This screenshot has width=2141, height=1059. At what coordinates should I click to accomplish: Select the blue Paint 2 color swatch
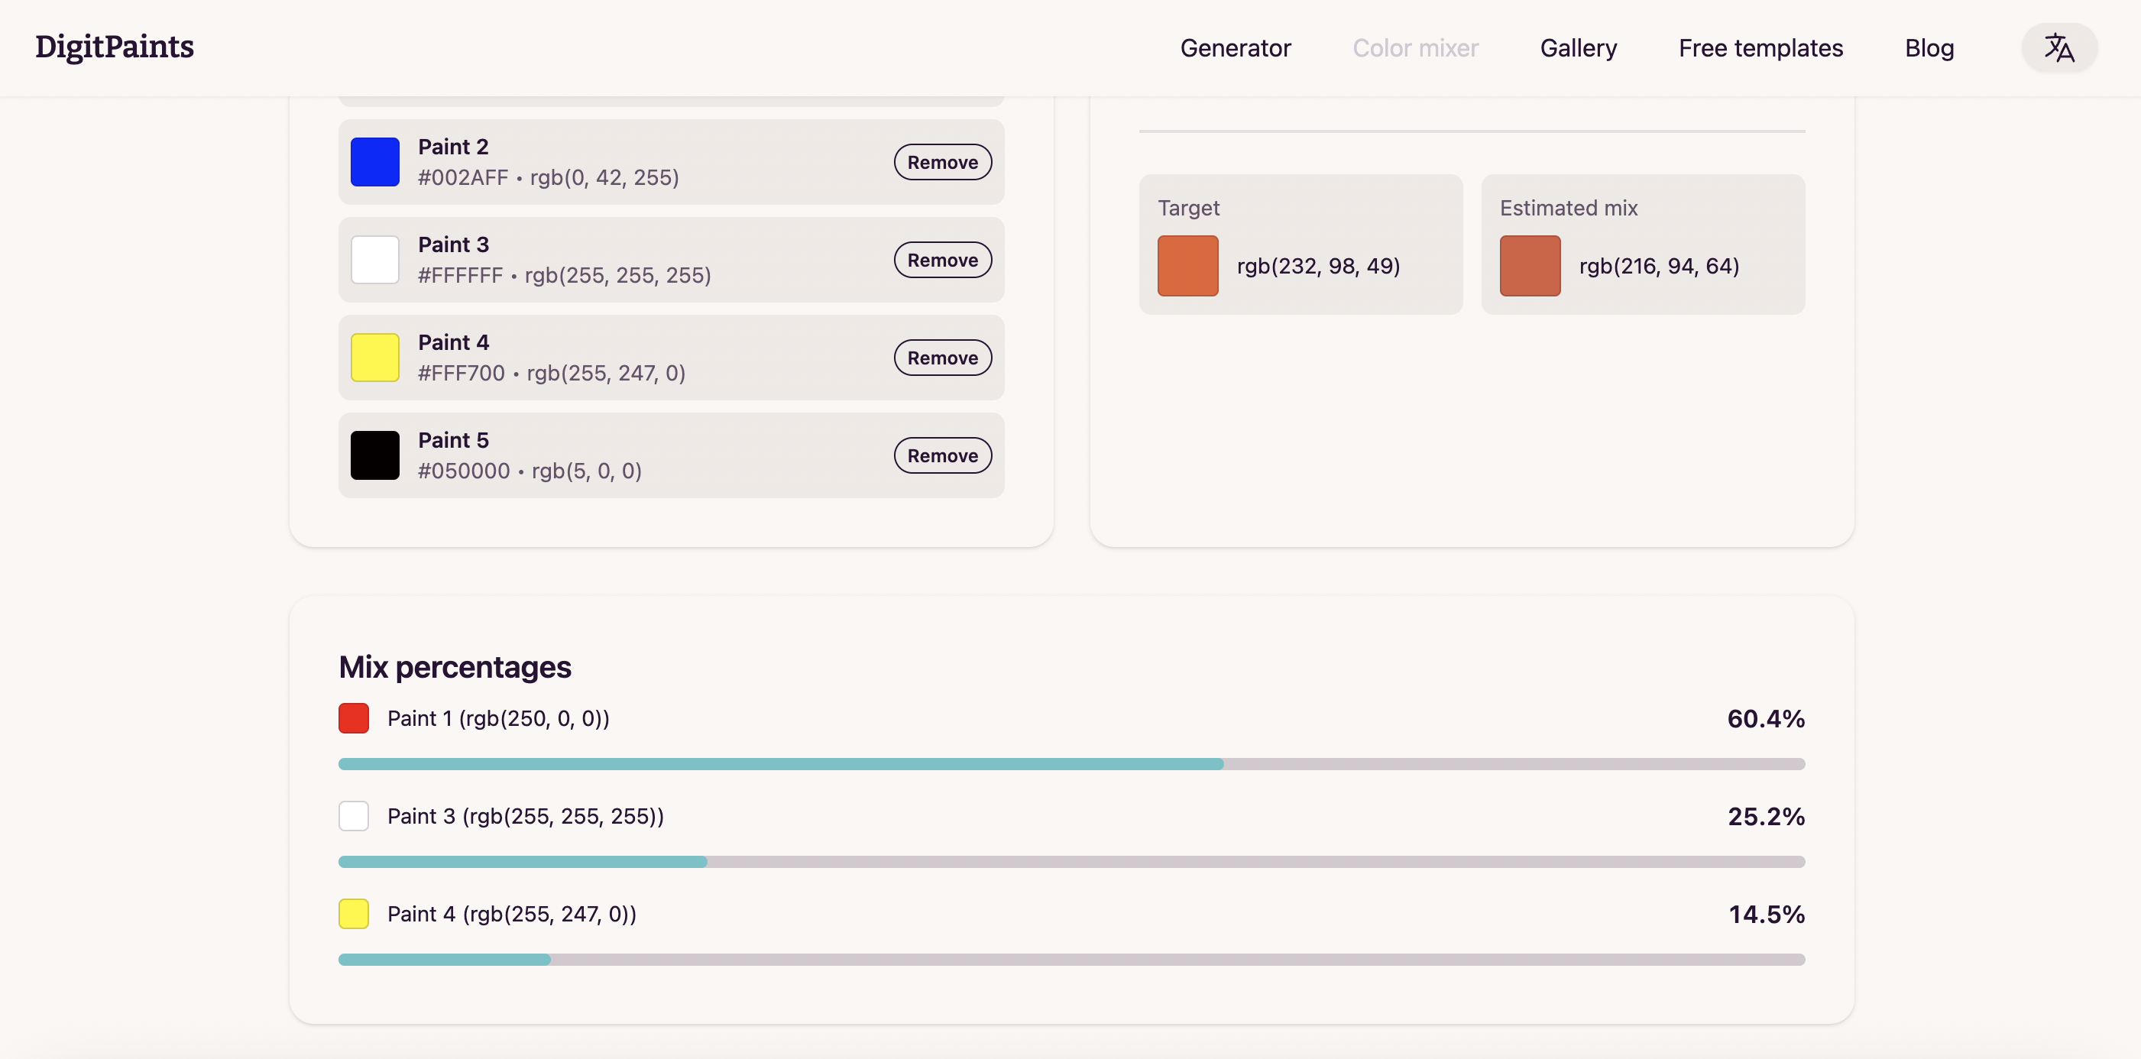click(374, 161)
